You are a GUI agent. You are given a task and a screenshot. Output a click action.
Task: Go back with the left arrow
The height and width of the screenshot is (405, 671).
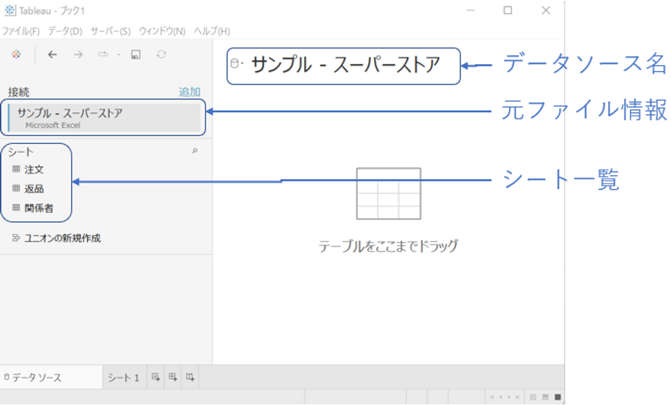click(x=52, y=54)
